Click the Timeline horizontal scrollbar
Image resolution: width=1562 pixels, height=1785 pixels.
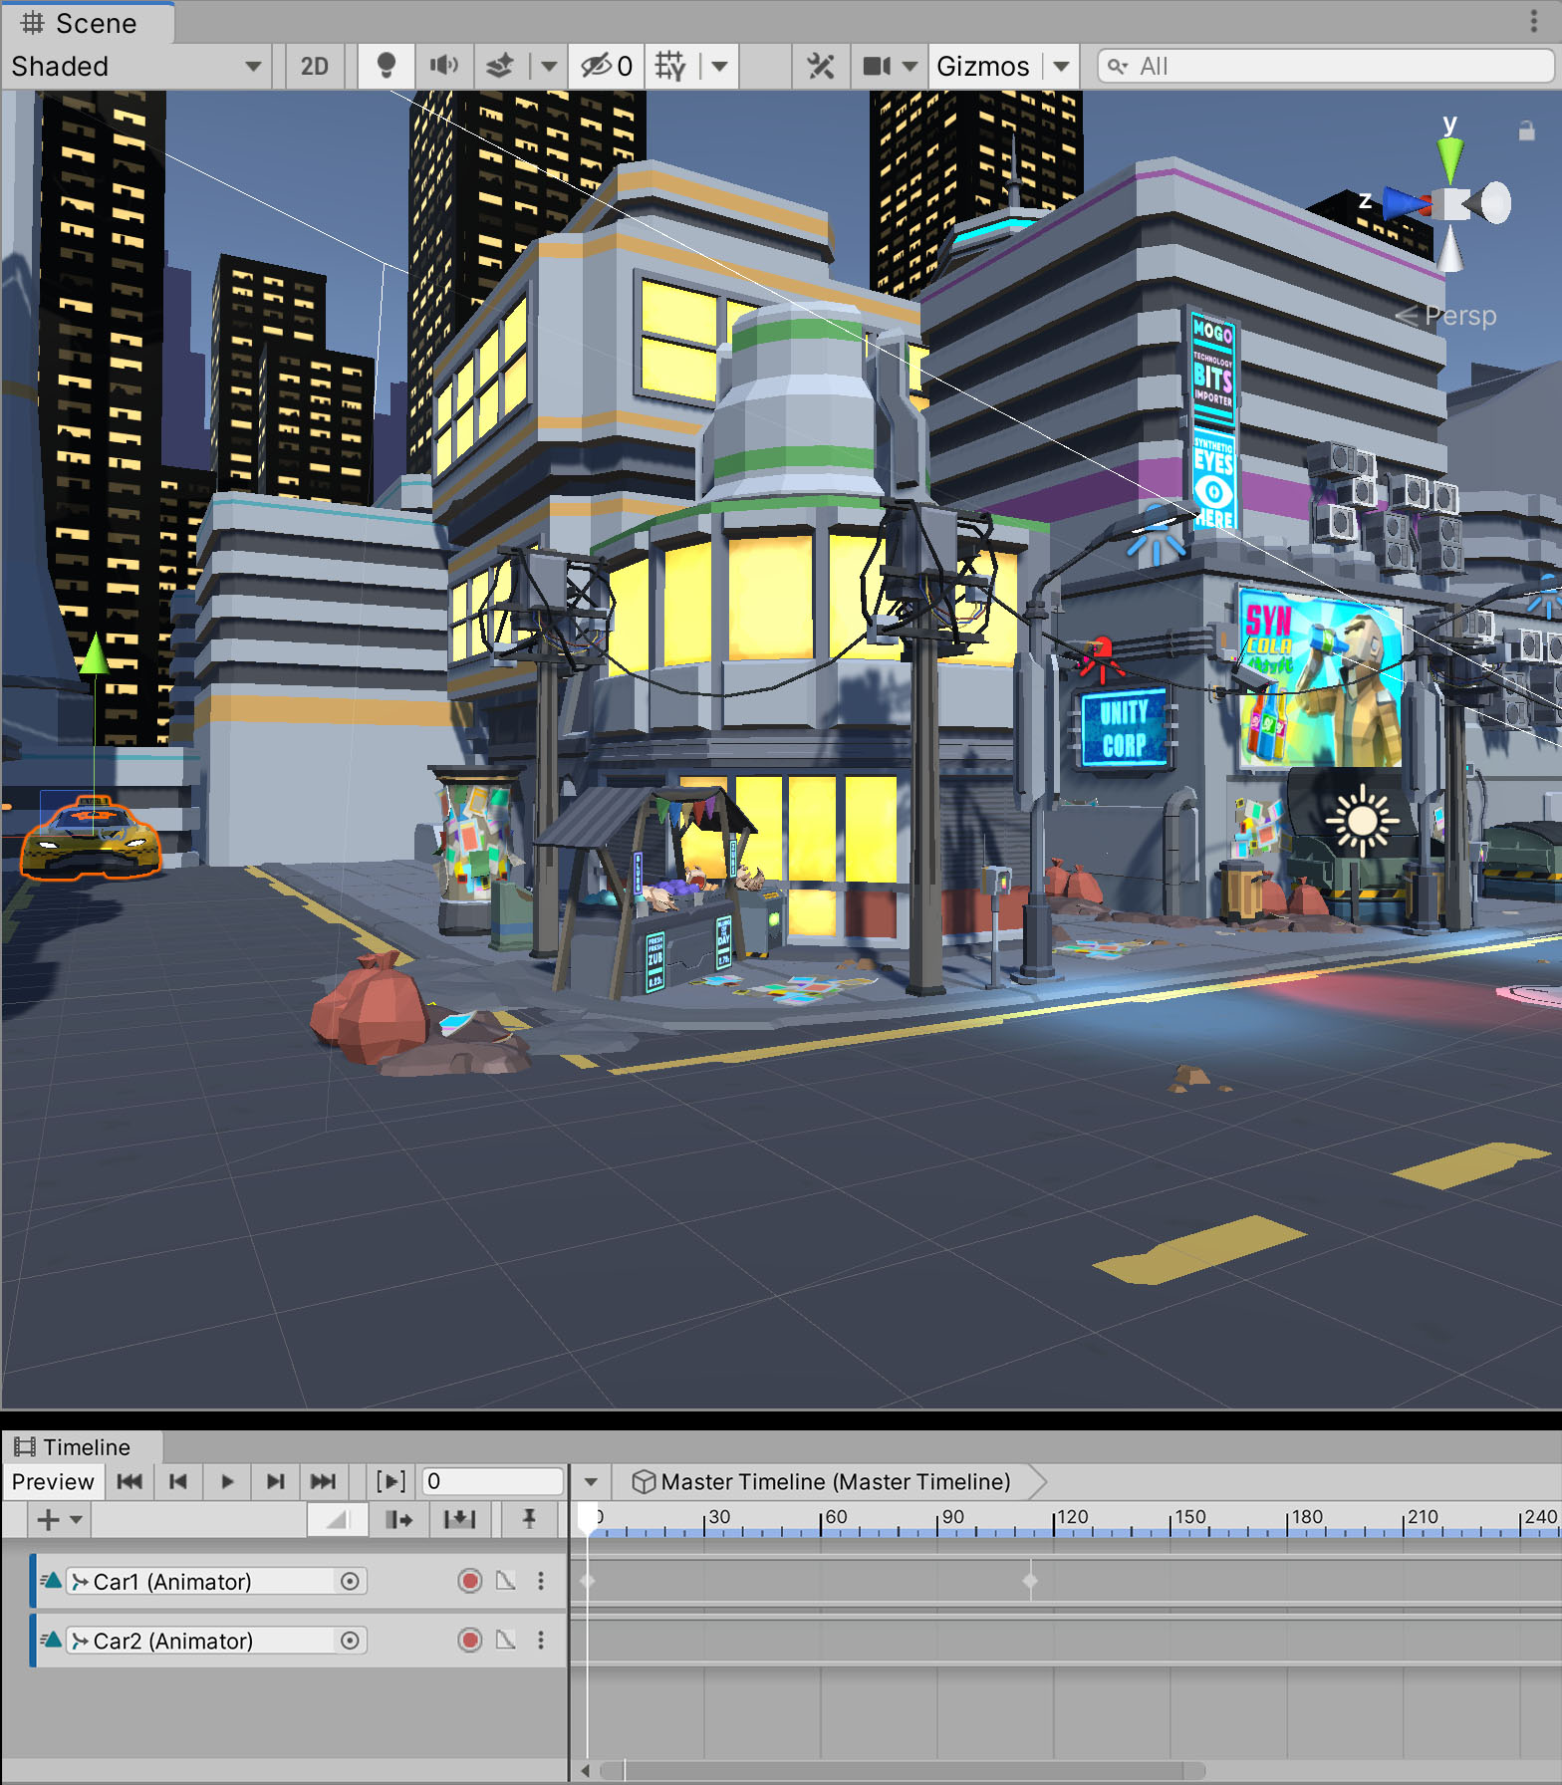902,1770
